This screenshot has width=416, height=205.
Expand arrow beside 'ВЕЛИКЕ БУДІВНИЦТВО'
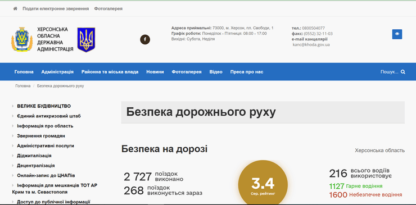tap(13, 106)
